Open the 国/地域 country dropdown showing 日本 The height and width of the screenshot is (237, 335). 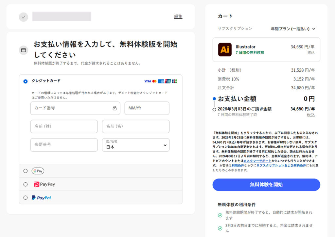tap(135, 145)
